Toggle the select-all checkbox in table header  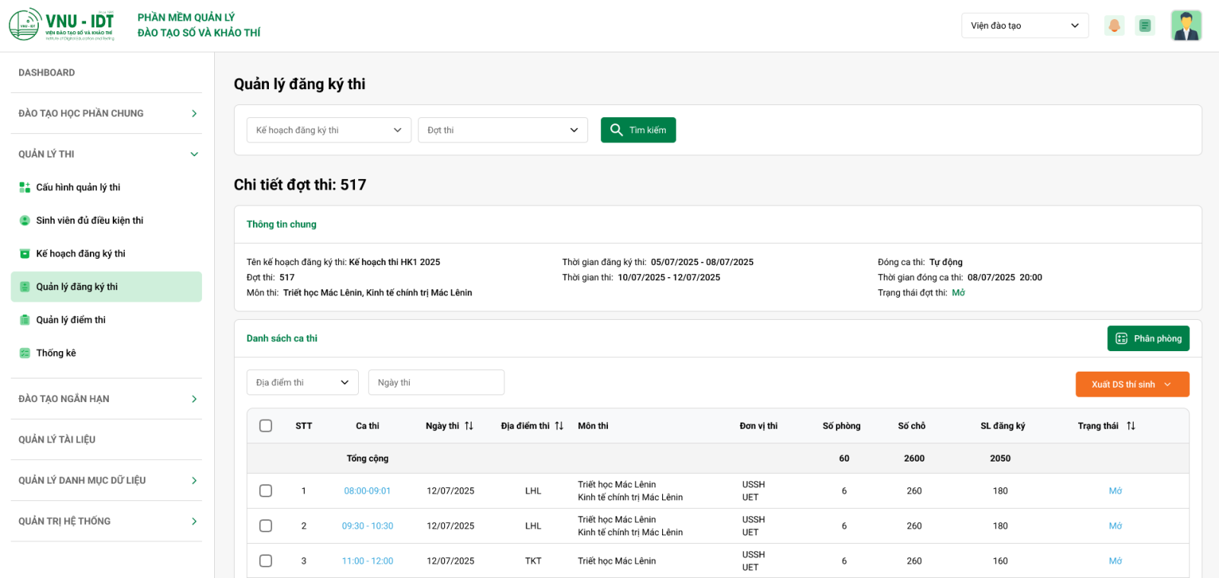(x=266, y=426)
